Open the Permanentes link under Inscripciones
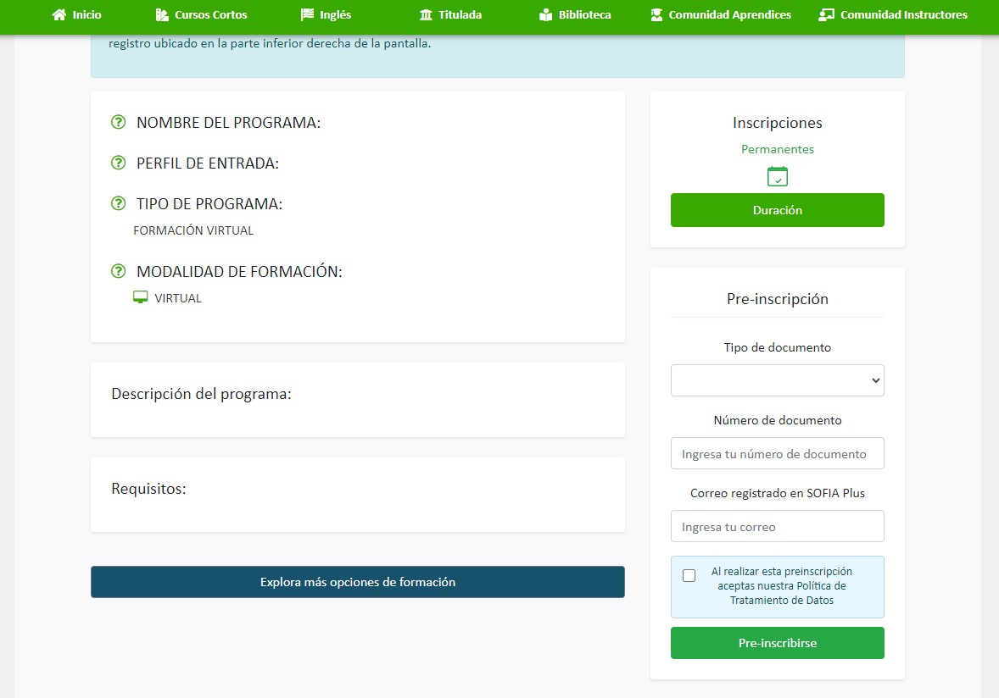This screenshot has height=698, width=999. point(777,148)
